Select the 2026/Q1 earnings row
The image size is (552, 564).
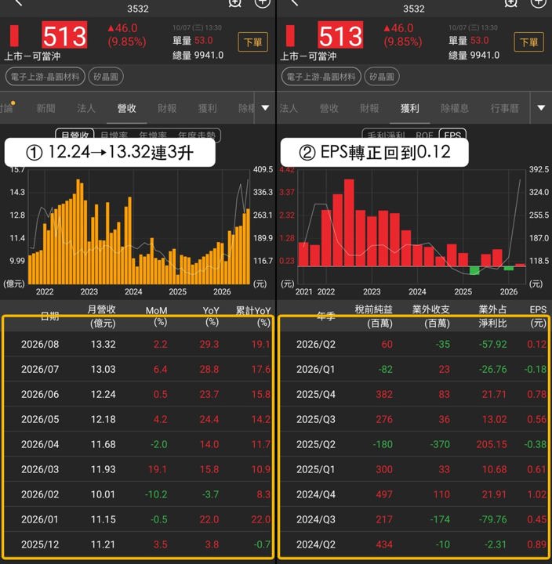click(414, 369)
